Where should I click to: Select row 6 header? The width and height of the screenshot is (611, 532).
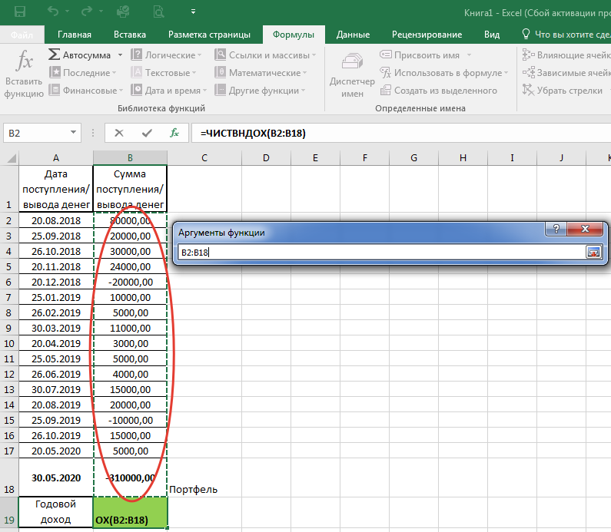9,283
